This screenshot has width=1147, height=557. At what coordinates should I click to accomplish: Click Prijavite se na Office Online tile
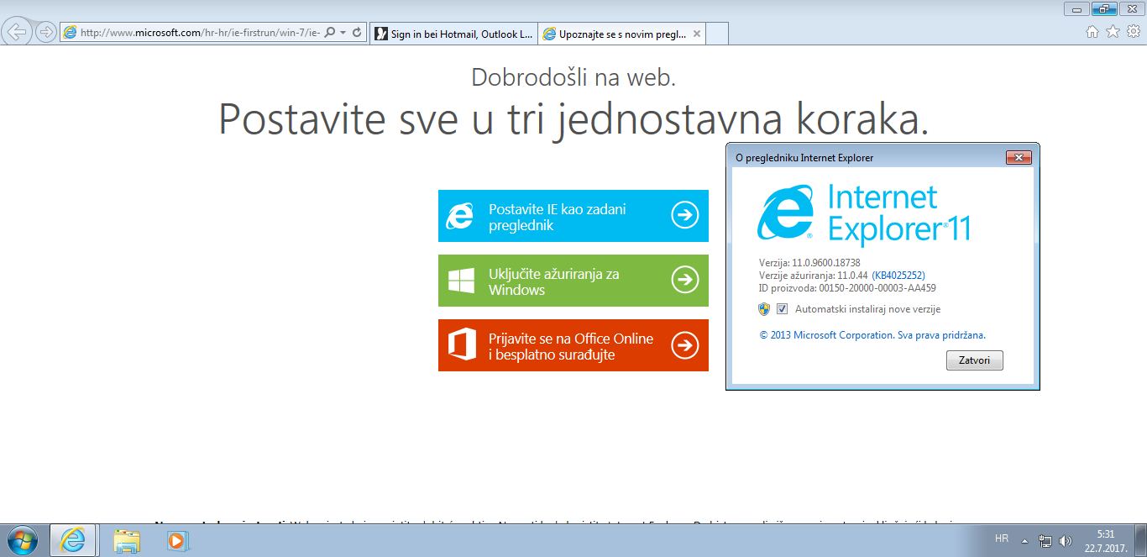pyautogui.click(x=573, y=345)
